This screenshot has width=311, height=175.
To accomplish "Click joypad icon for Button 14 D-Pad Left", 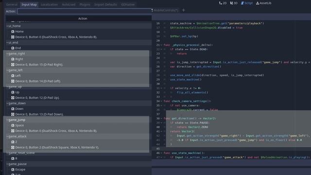I will point(13,81).
